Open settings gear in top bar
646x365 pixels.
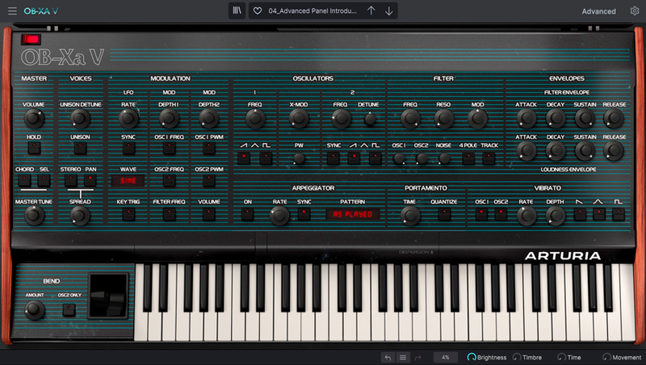(635, 11)
